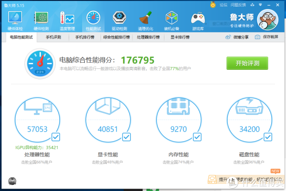The image size is (286, 191).
Task: Open the 论坛 forum link
Action: click(224, 5)
